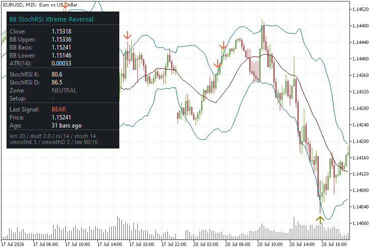Click the 1.14480 price axis label
This screenshot has height=250, width=376.
pyautogui.click(x=360, y=26)
